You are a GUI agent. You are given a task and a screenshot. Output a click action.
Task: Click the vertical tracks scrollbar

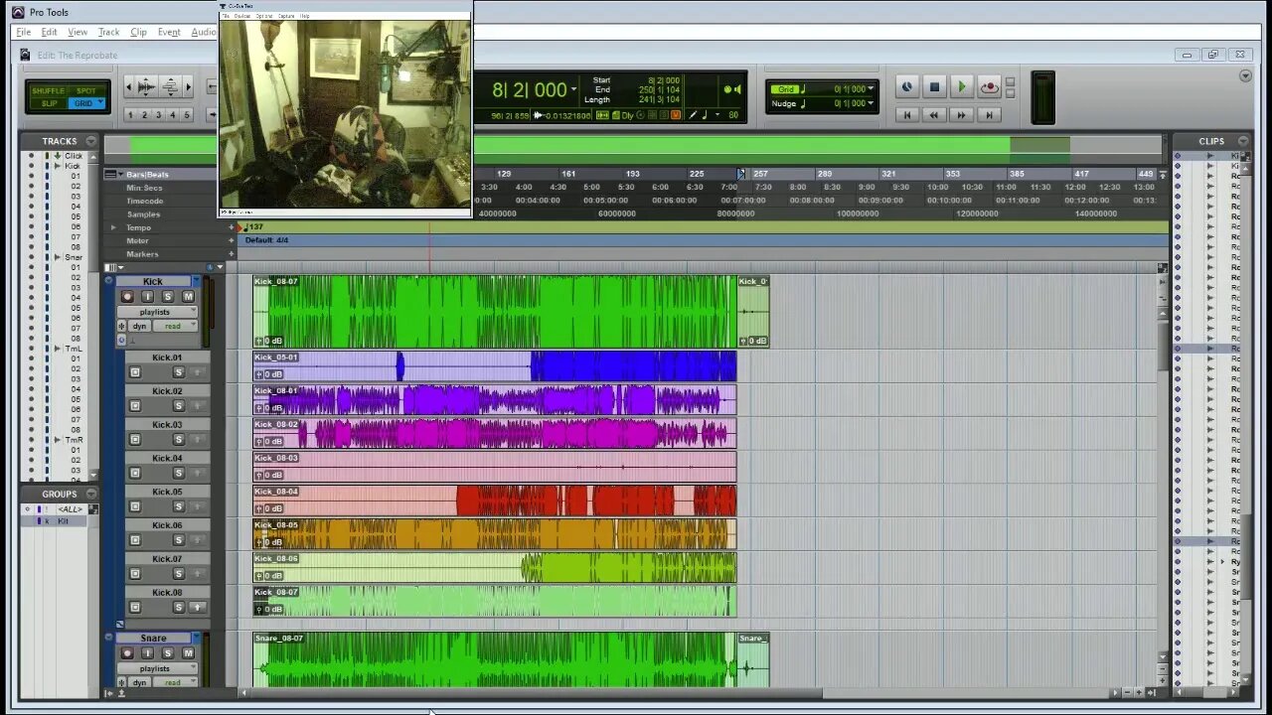tap(1163, 348)
